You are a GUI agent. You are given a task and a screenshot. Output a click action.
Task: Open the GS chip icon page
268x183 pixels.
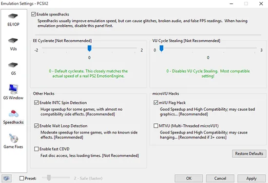pyautogui.click(x=13, y=65)
